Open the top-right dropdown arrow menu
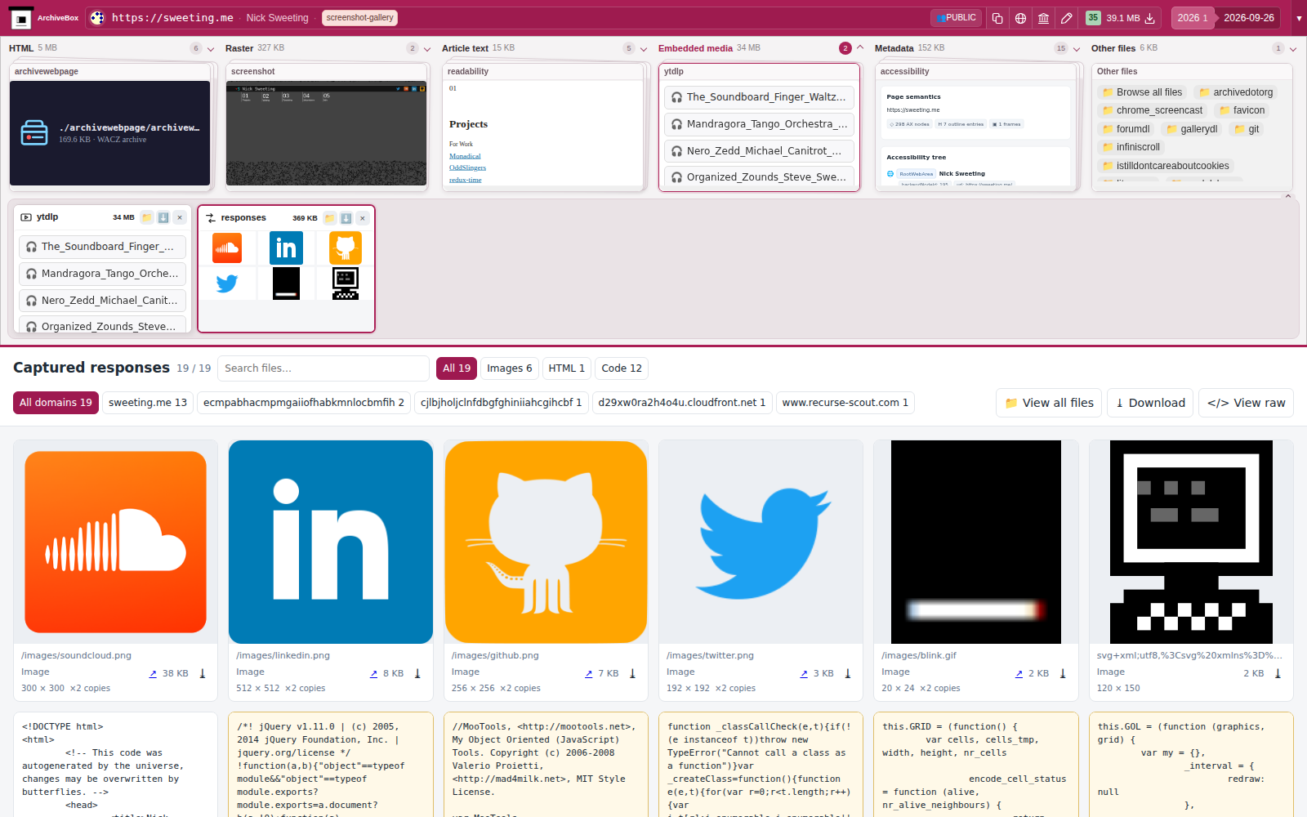 (x=1299, y=18)
